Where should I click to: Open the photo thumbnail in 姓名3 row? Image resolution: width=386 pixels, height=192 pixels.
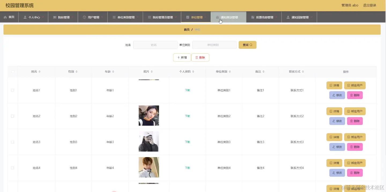(x=149, y=141)
